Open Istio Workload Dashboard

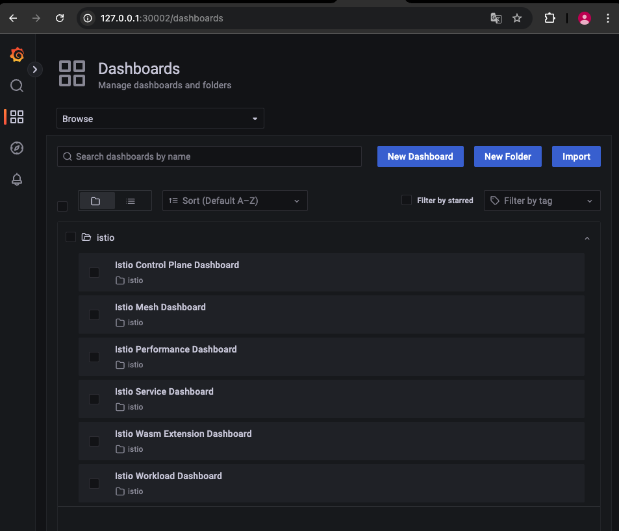click(168, 476)
